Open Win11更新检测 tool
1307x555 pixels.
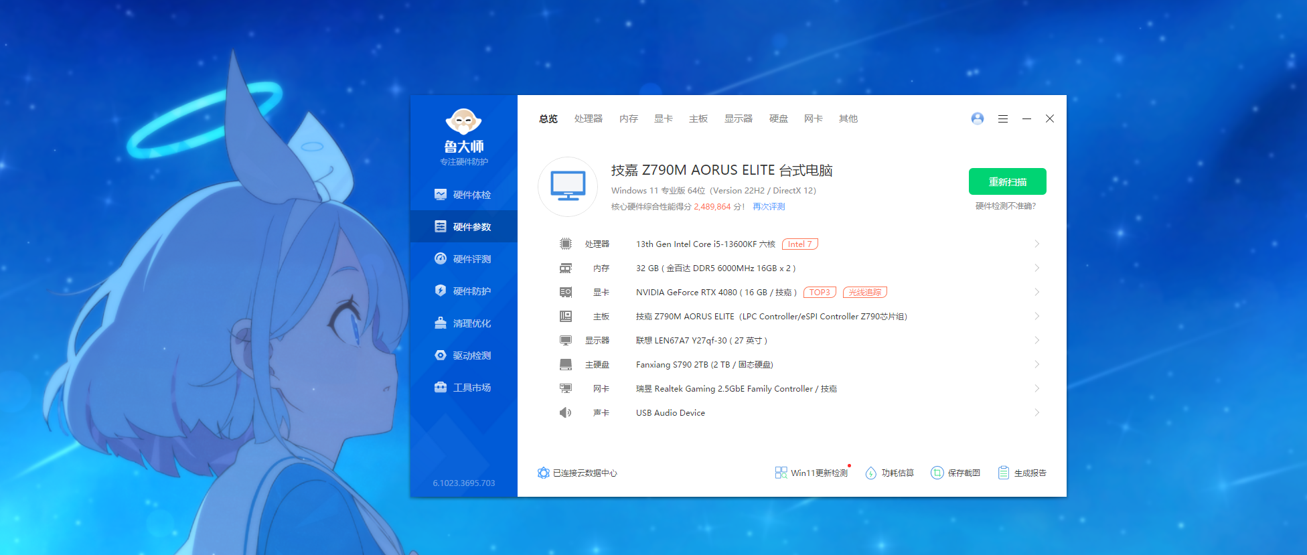tap(812, 473)
